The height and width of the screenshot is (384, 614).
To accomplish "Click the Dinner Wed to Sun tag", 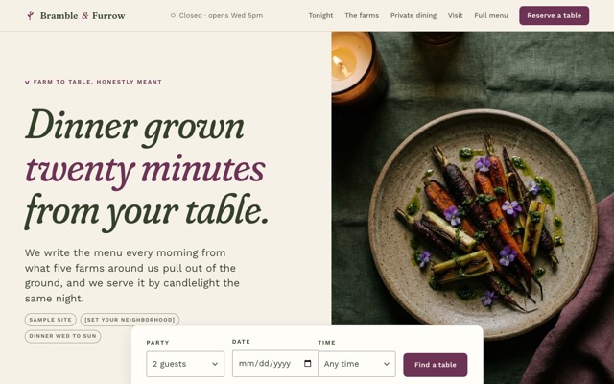I will point(62,336).
